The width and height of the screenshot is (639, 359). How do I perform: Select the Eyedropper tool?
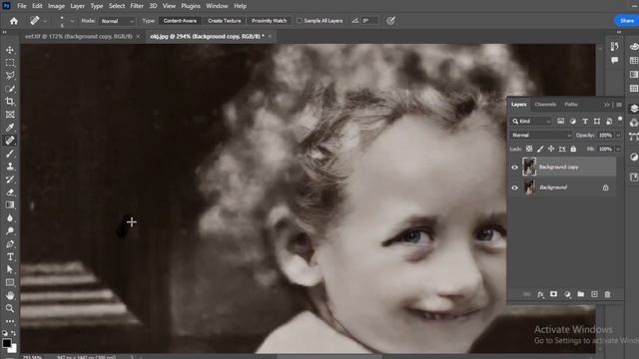click(x=10, y=128)
